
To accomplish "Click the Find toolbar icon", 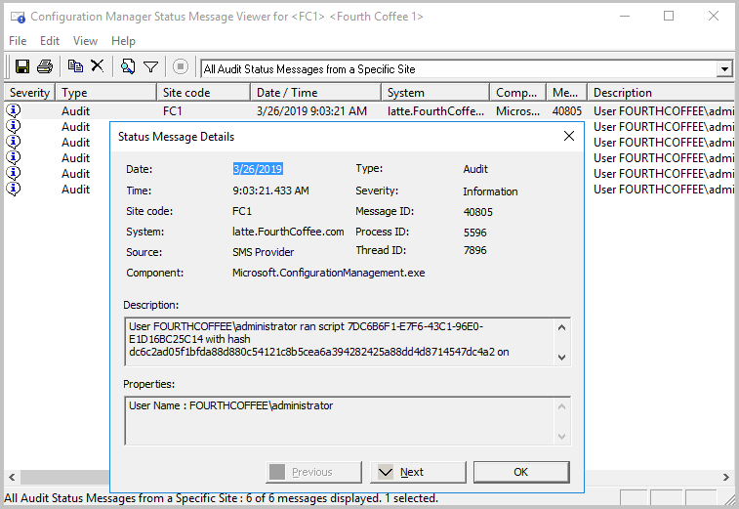I will coord(128,66).
